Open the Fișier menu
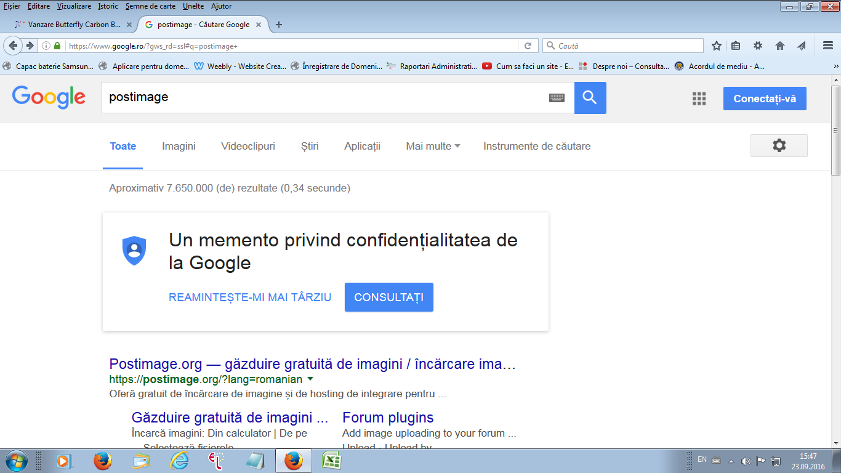This screenshot has width=841, height=473. (x=12, y=6)
